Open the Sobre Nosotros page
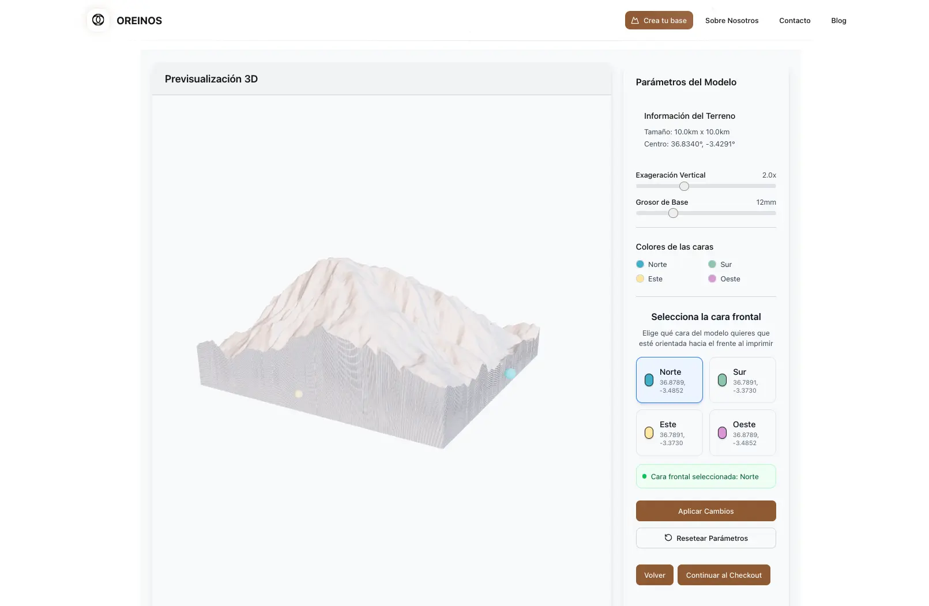This screenshot has width=929, height=606. [731, 21]
